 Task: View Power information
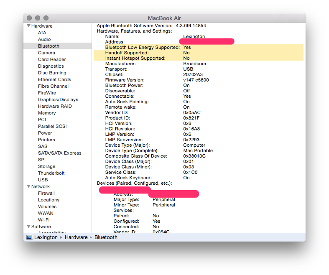point(45,133)
